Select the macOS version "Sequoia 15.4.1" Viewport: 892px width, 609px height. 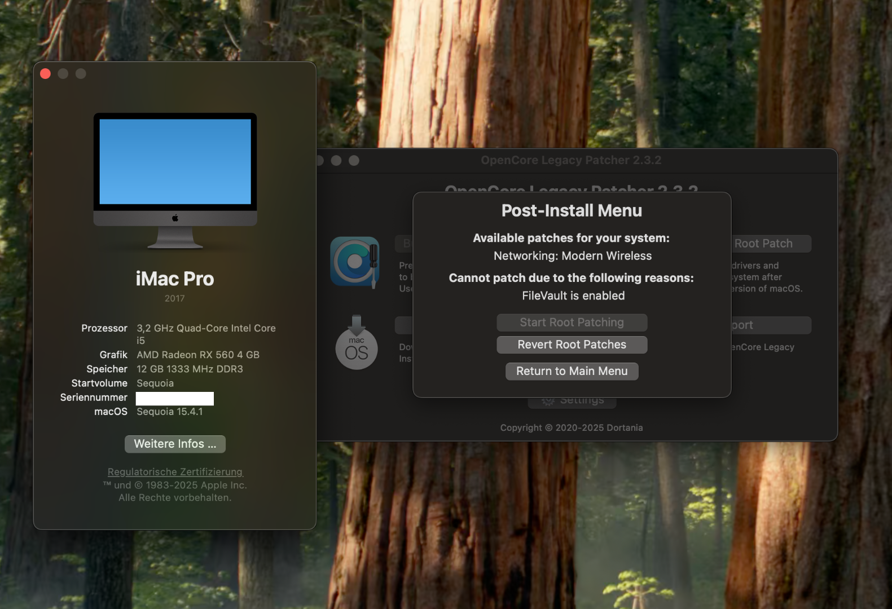pos(169,412)
